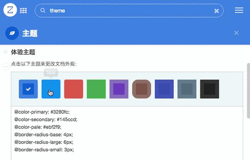Select the purple theme swatch
The height and width of the screenshot is (160, 250).
119,89
